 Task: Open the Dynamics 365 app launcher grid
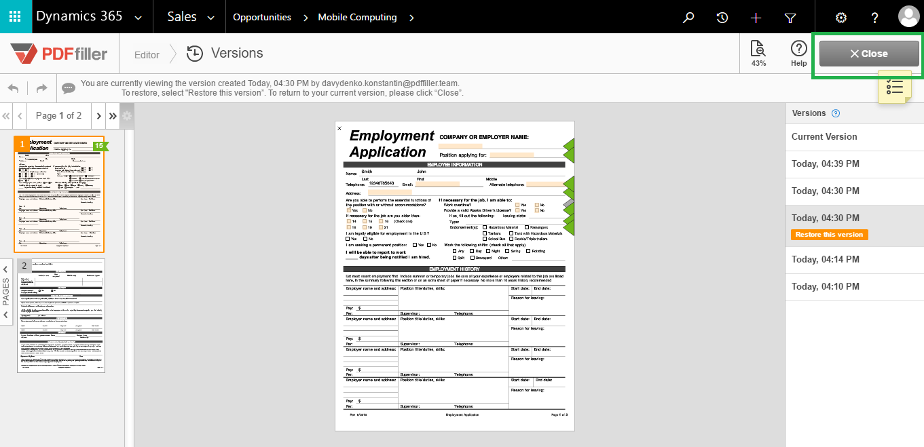pos(16,17)
